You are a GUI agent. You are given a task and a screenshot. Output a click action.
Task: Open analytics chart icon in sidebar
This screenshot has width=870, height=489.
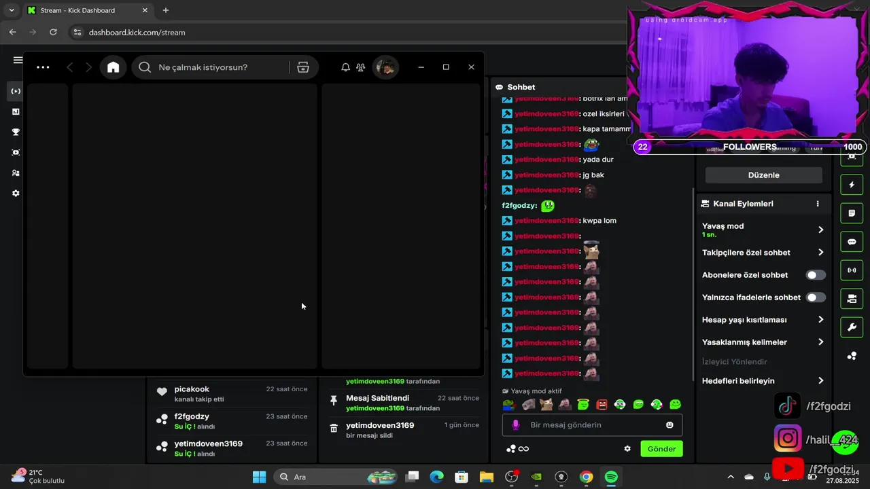(x=16, y=111)
